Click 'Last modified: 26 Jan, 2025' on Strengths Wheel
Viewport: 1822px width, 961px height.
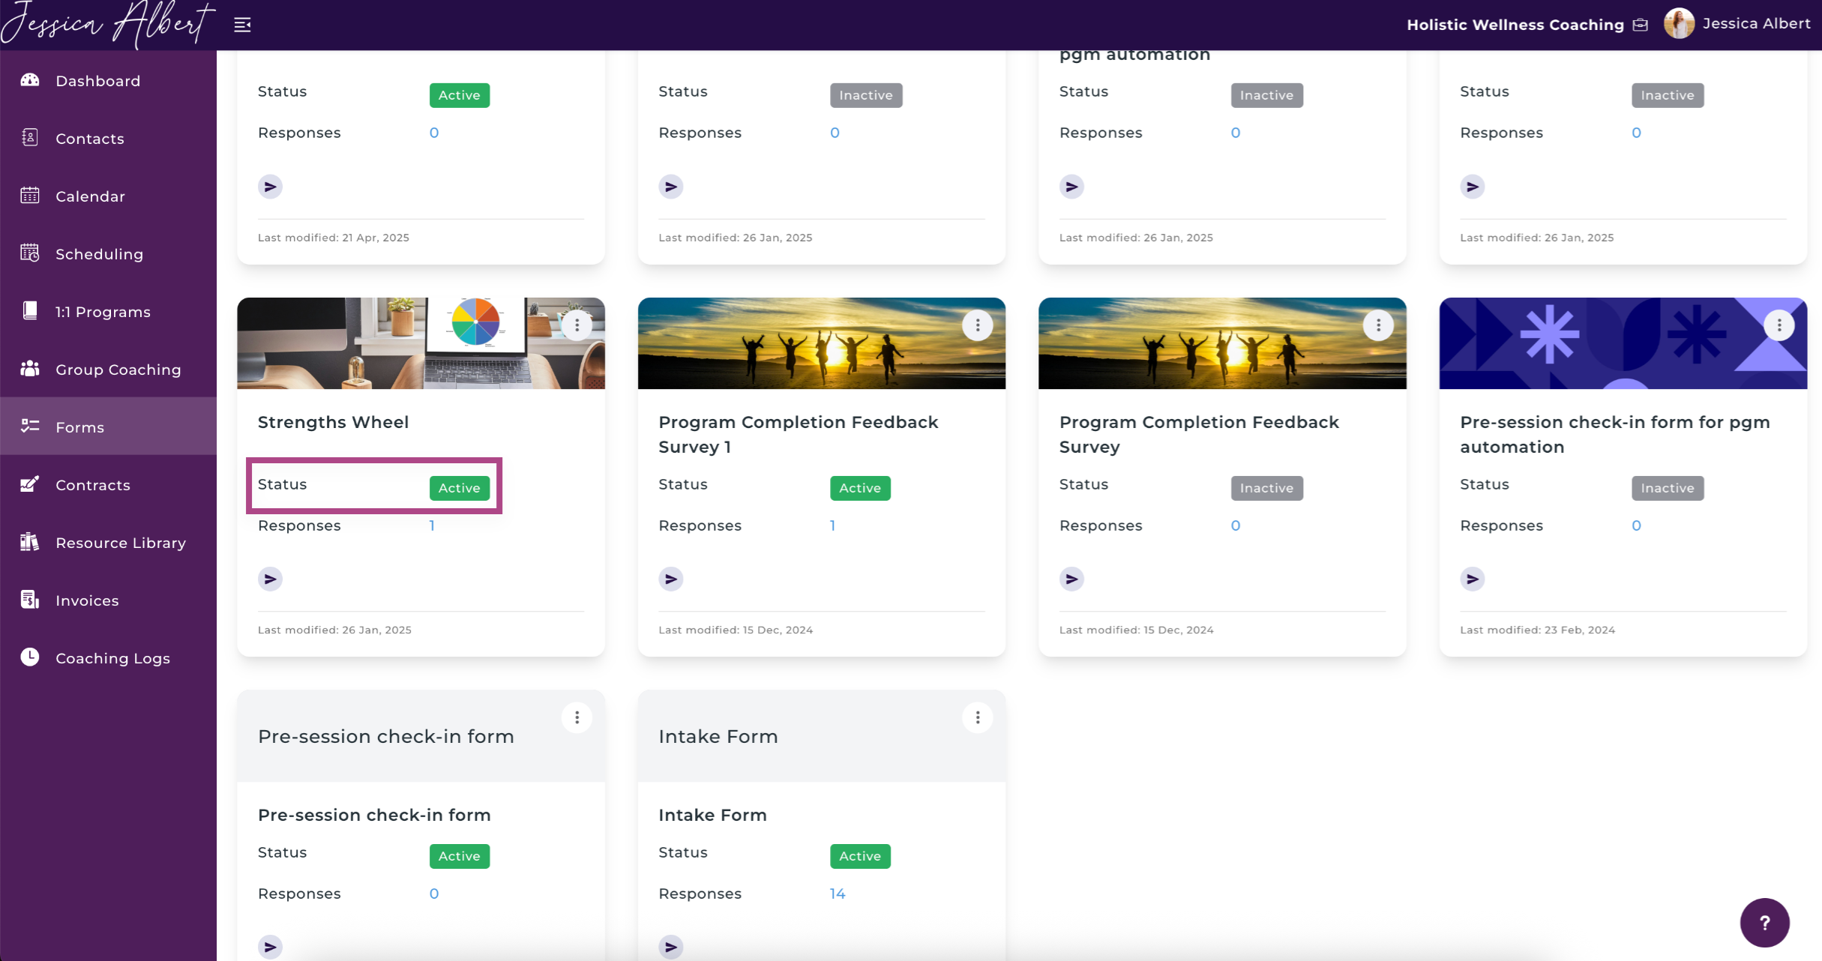[x=334, y=630]
